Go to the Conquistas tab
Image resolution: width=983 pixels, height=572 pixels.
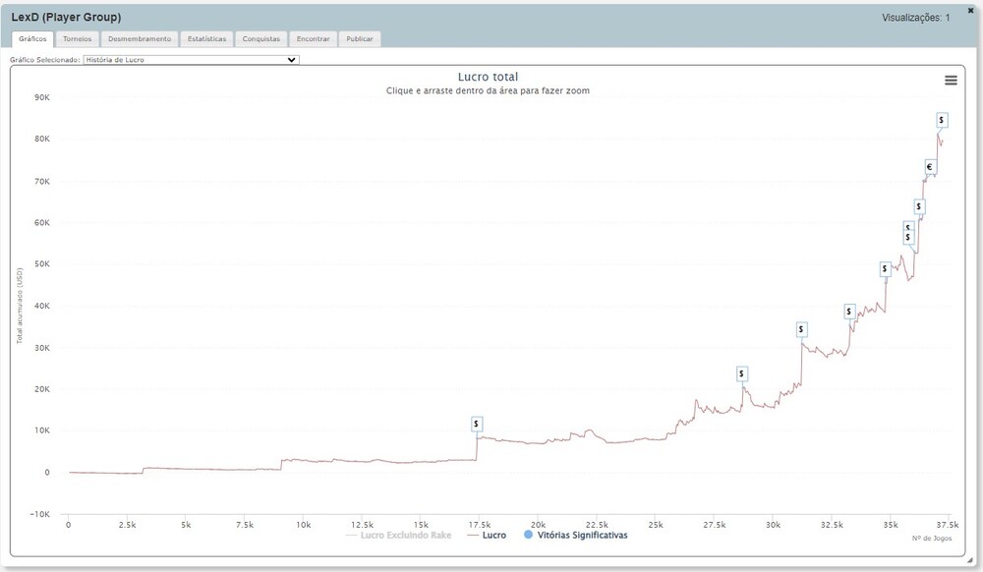click(x=261, y=39)
